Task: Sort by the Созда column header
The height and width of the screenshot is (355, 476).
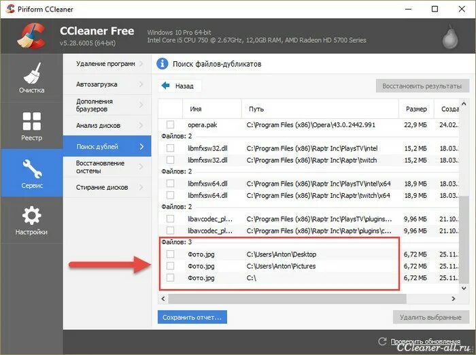Action: click(446, 109)
